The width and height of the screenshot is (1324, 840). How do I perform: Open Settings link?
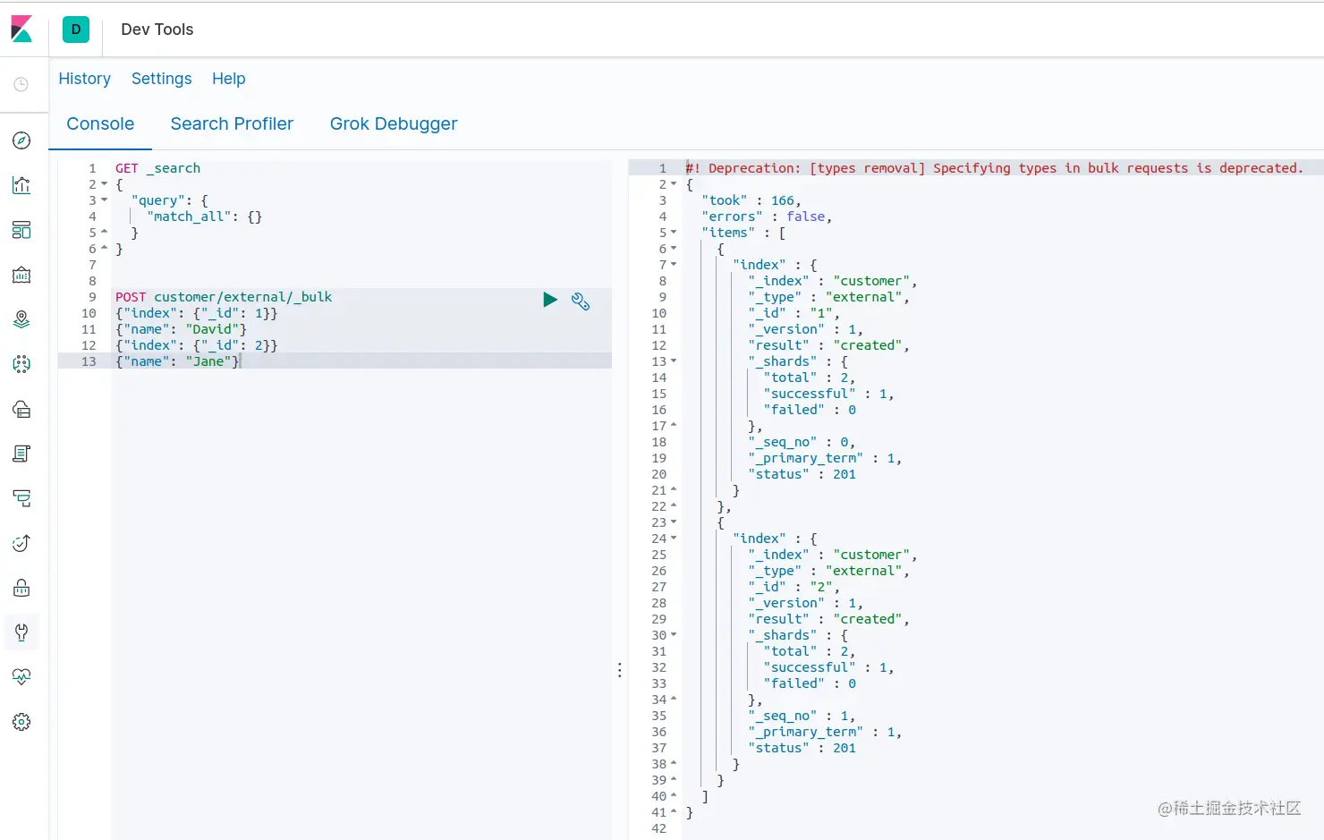(162, 79)
